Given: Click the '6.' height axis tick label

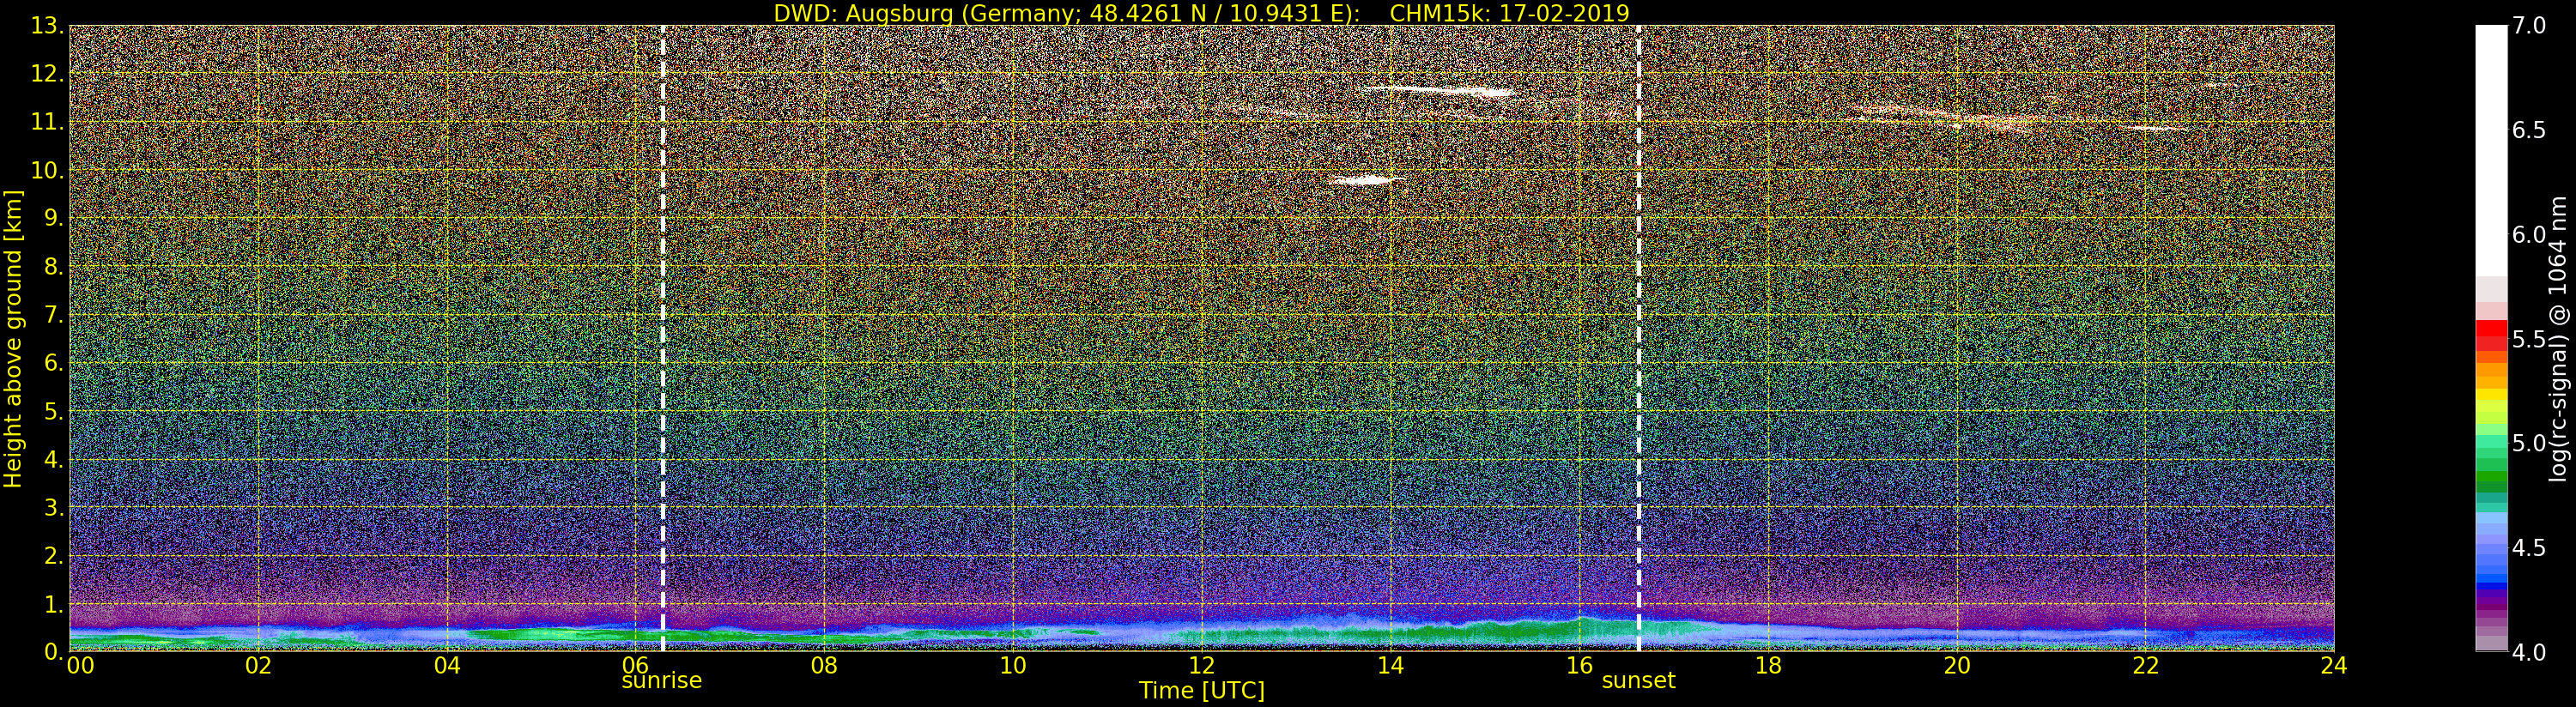Looking at the screenshot, I should [53, 363].
